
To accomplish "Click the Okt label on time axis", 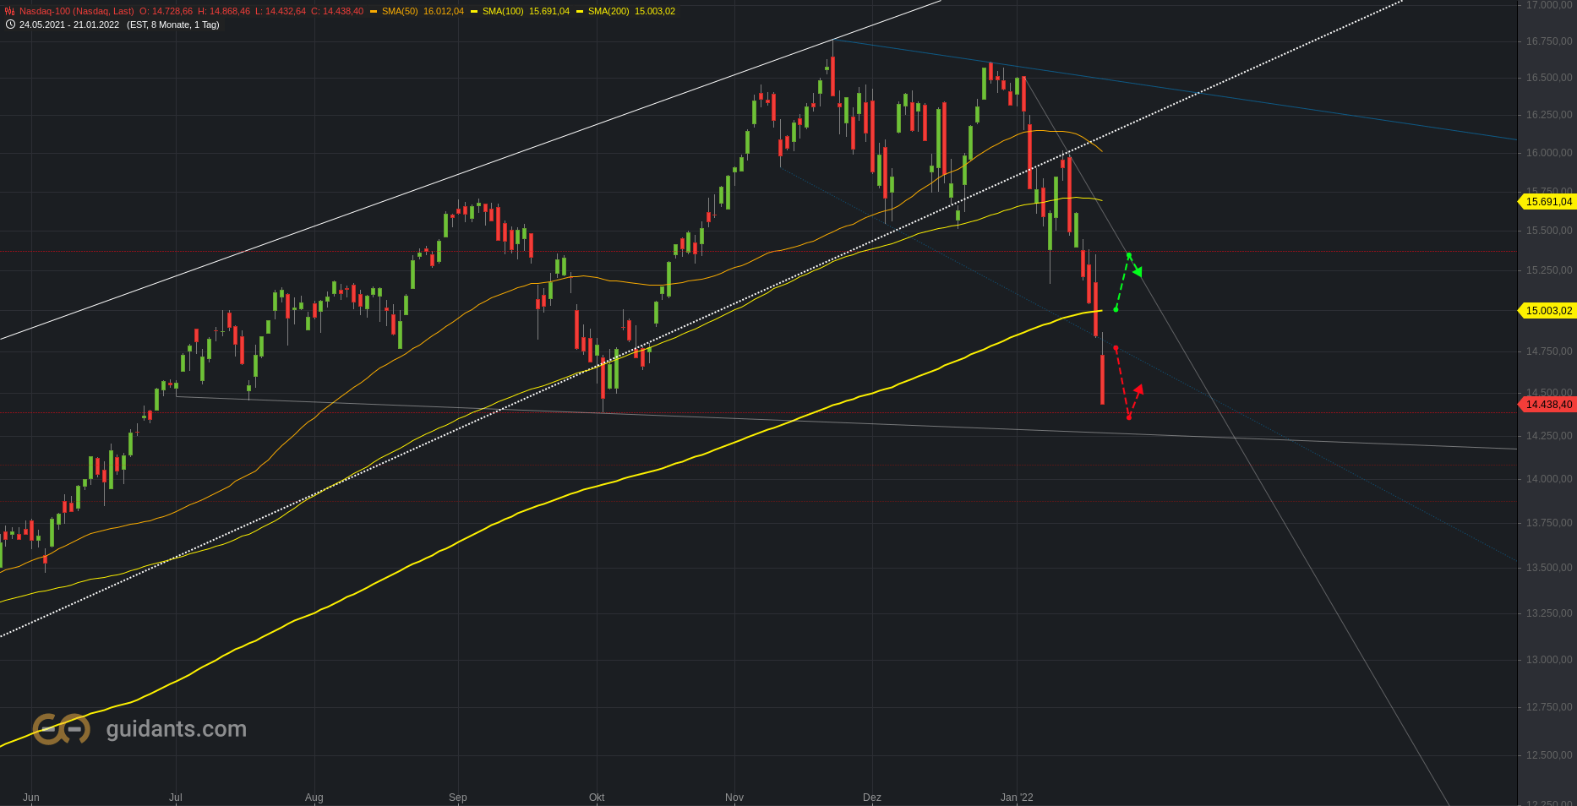I will tap(597, 798).
